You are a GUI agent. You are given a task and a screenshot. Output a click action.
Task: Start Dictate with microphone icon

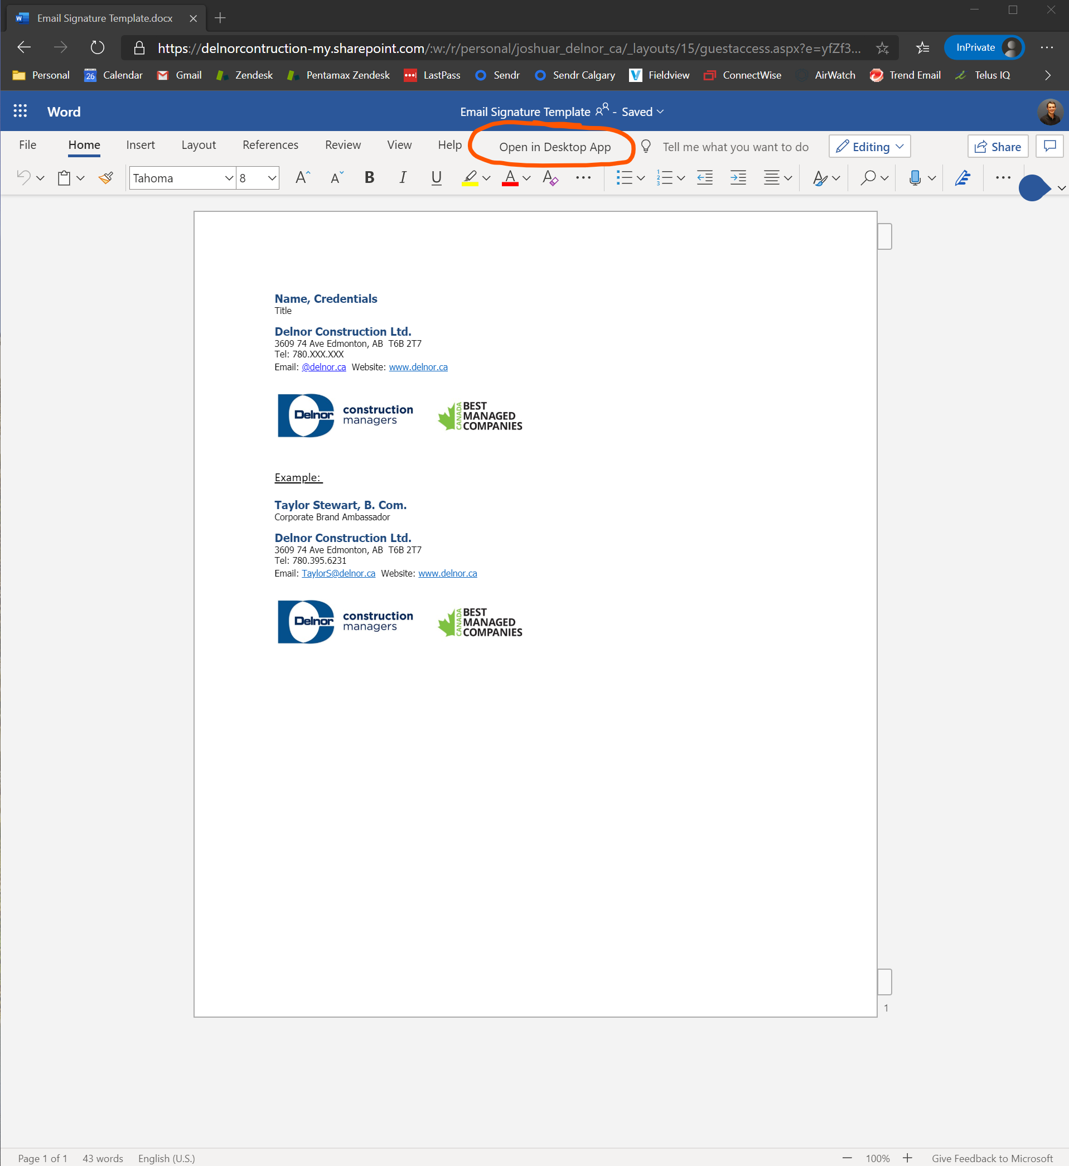[915, 177]
